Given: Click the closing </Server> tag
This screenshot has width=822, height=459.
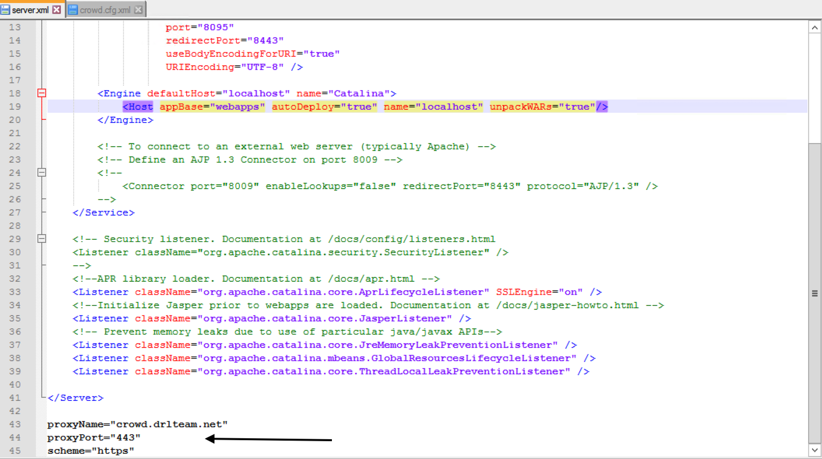Looking at the screenshot, I should 76,398.
